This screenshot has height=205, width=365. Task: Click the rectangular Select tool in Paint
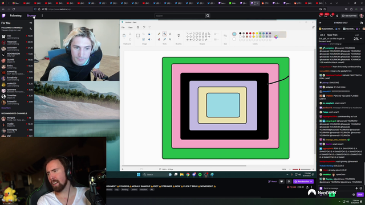coord(138,35)
